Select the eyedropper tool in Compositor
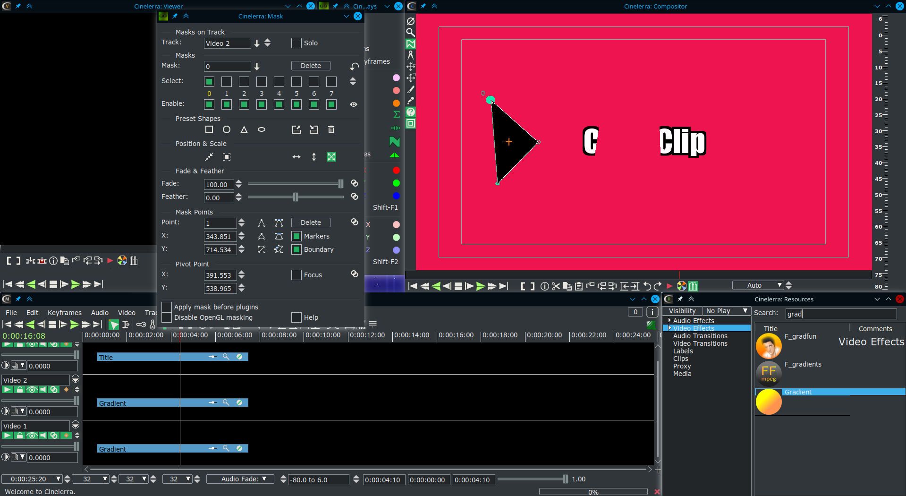 pos(411,101)
